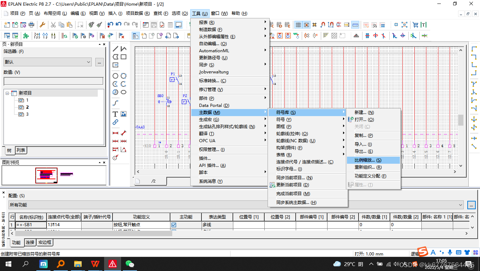
Task: Click the delete-flag red X icon
Action: [x=121, y=36]
